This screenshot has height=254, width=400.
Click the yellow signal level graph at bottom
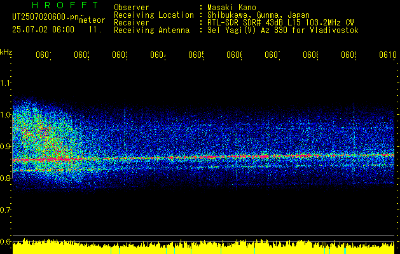tap(203, 246)
